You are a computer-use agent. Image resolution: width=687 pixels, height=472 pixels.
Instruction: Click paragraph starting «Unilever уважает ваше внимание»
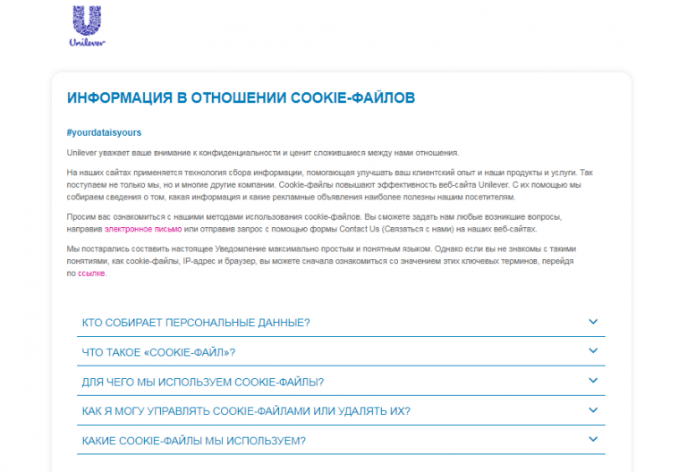tap(263, 153)
